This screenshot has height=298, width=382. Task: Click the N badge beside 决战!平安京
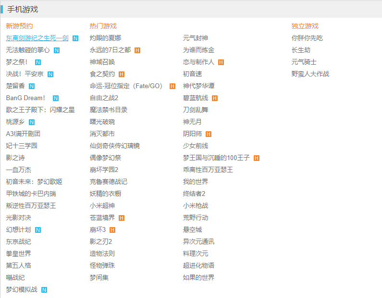click(50, 74)
